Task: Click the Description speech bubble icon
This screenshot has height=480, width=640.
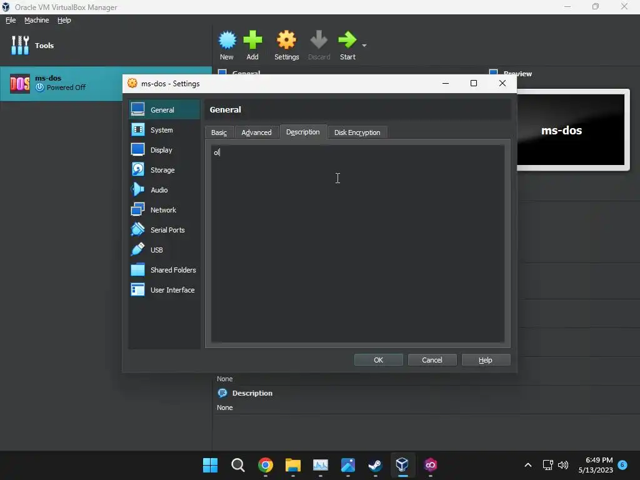Action: (222, 393)
